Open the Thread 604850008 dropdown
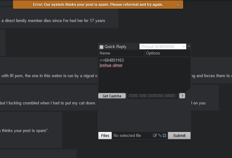Viewport: 232px width, 158px height. click(163, 46)
